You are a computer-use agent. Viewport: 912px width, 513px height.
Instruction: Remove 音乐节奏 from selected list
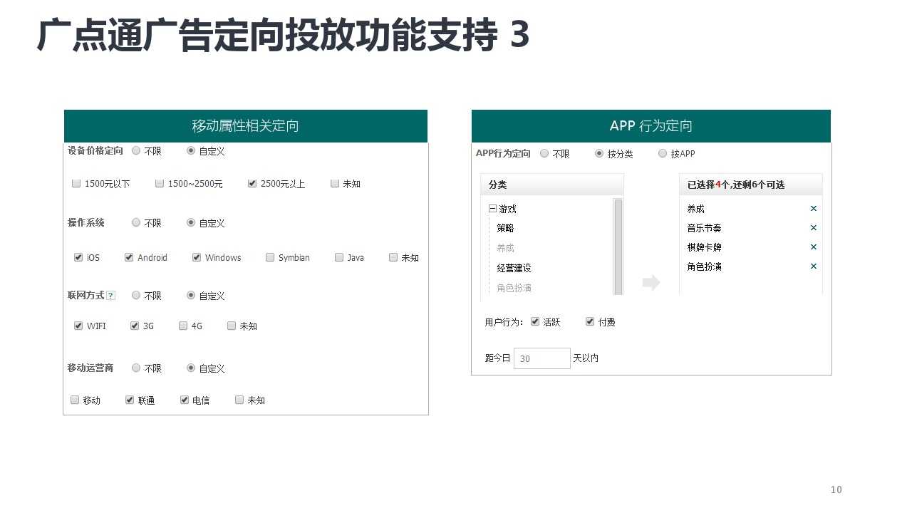tap(813, 228)
